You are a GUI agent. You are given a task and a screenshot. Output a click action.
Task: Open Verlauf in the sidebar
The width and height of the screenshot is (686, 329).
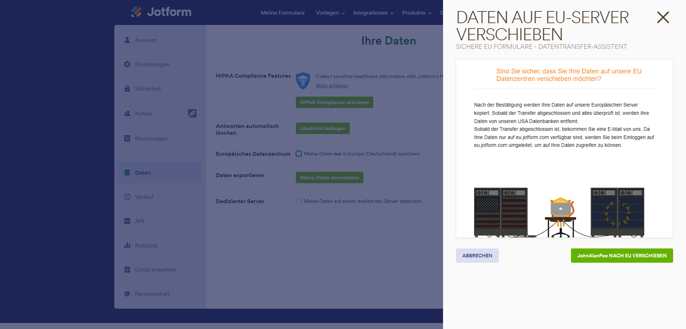(x=160, y=197)
